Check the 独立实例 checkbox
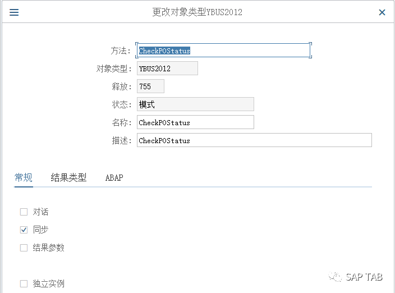 (x=24, y=283)
